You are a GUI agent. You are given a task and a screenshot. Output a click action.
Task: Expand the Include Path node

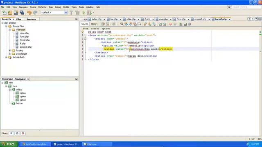click(6, 57)
